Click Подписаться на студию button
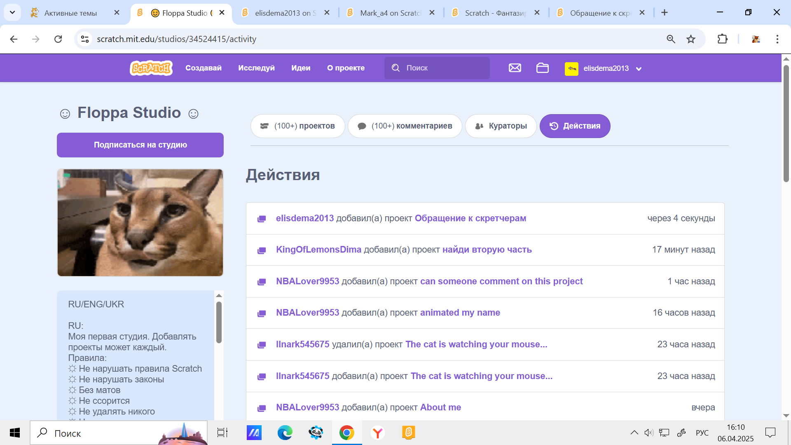This screenshot has height=445, width=791. [140, 145]
